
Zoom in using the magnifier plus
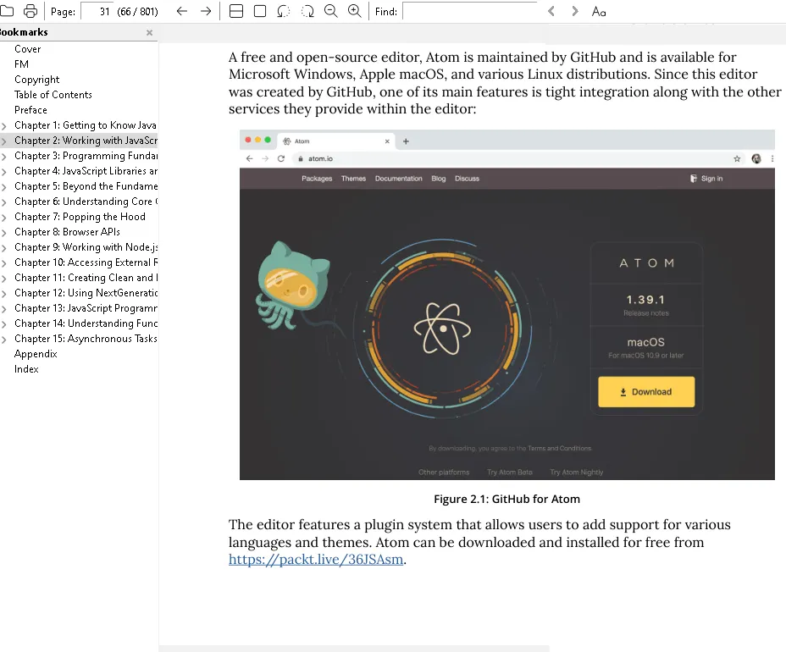point(355,11)
